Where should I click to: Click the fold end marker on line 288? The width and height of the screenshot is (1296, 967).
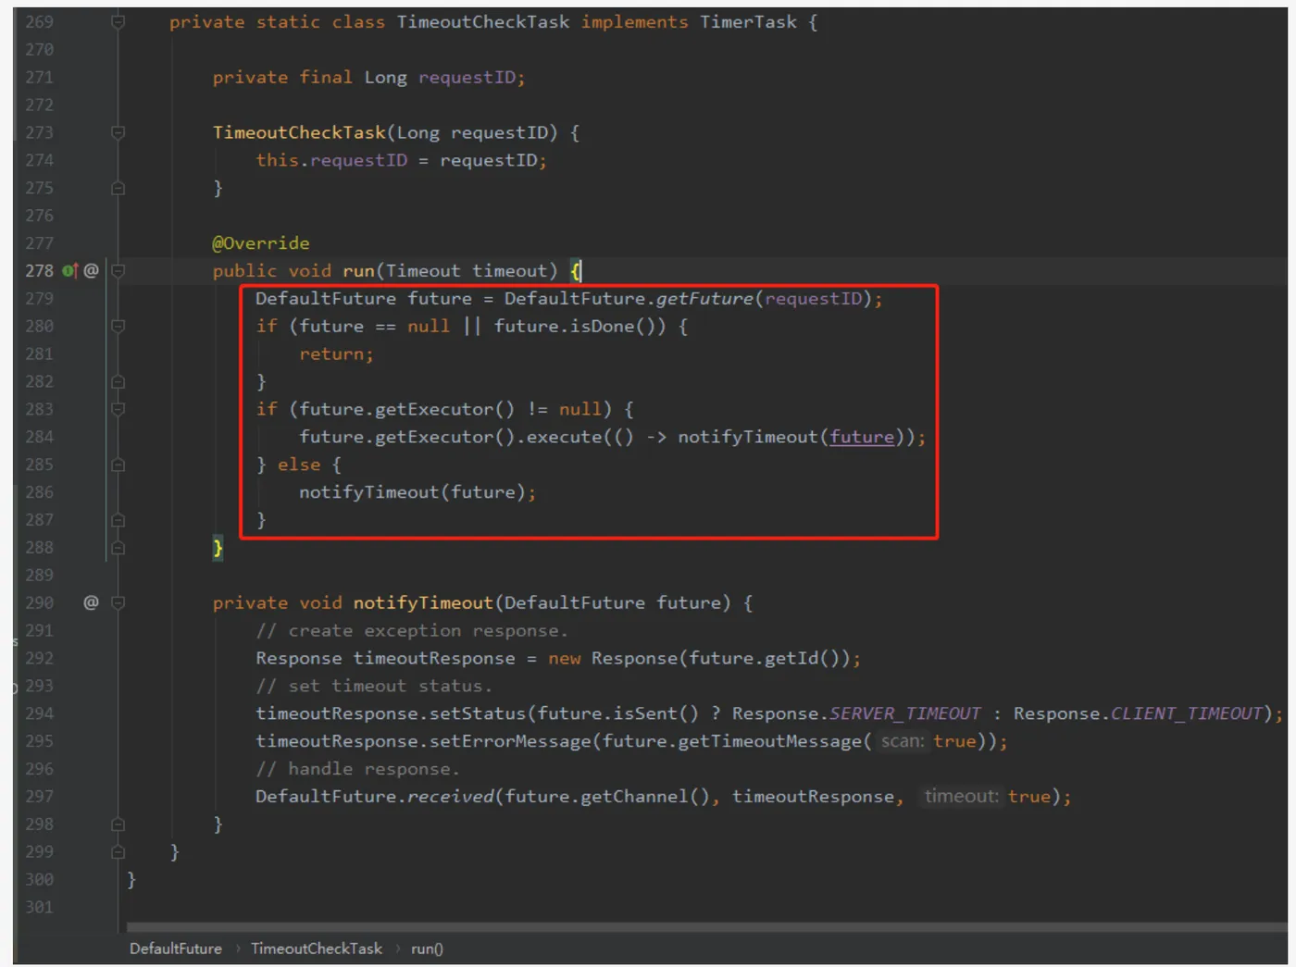(x=118, y=548)
